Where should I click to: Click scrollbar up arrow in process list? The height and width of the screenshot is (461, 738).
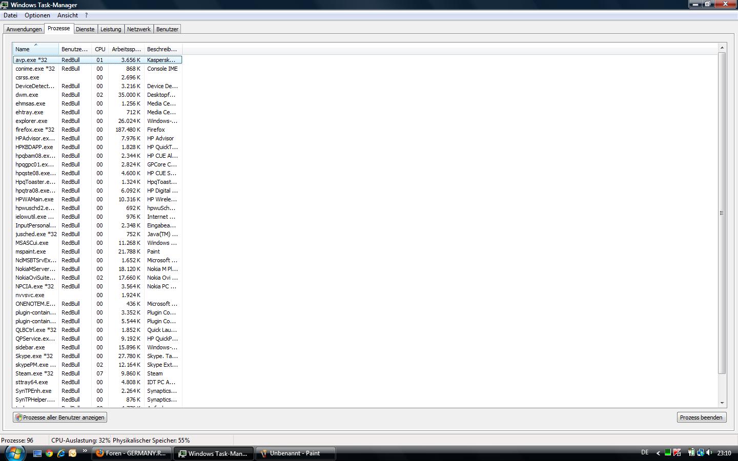[722, 48]
